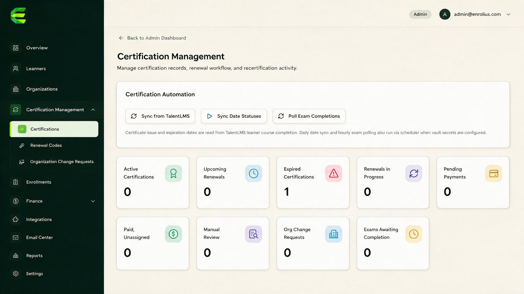Click the Enrolius green E logo
This screenshot has height=294, width=524.
18,16
